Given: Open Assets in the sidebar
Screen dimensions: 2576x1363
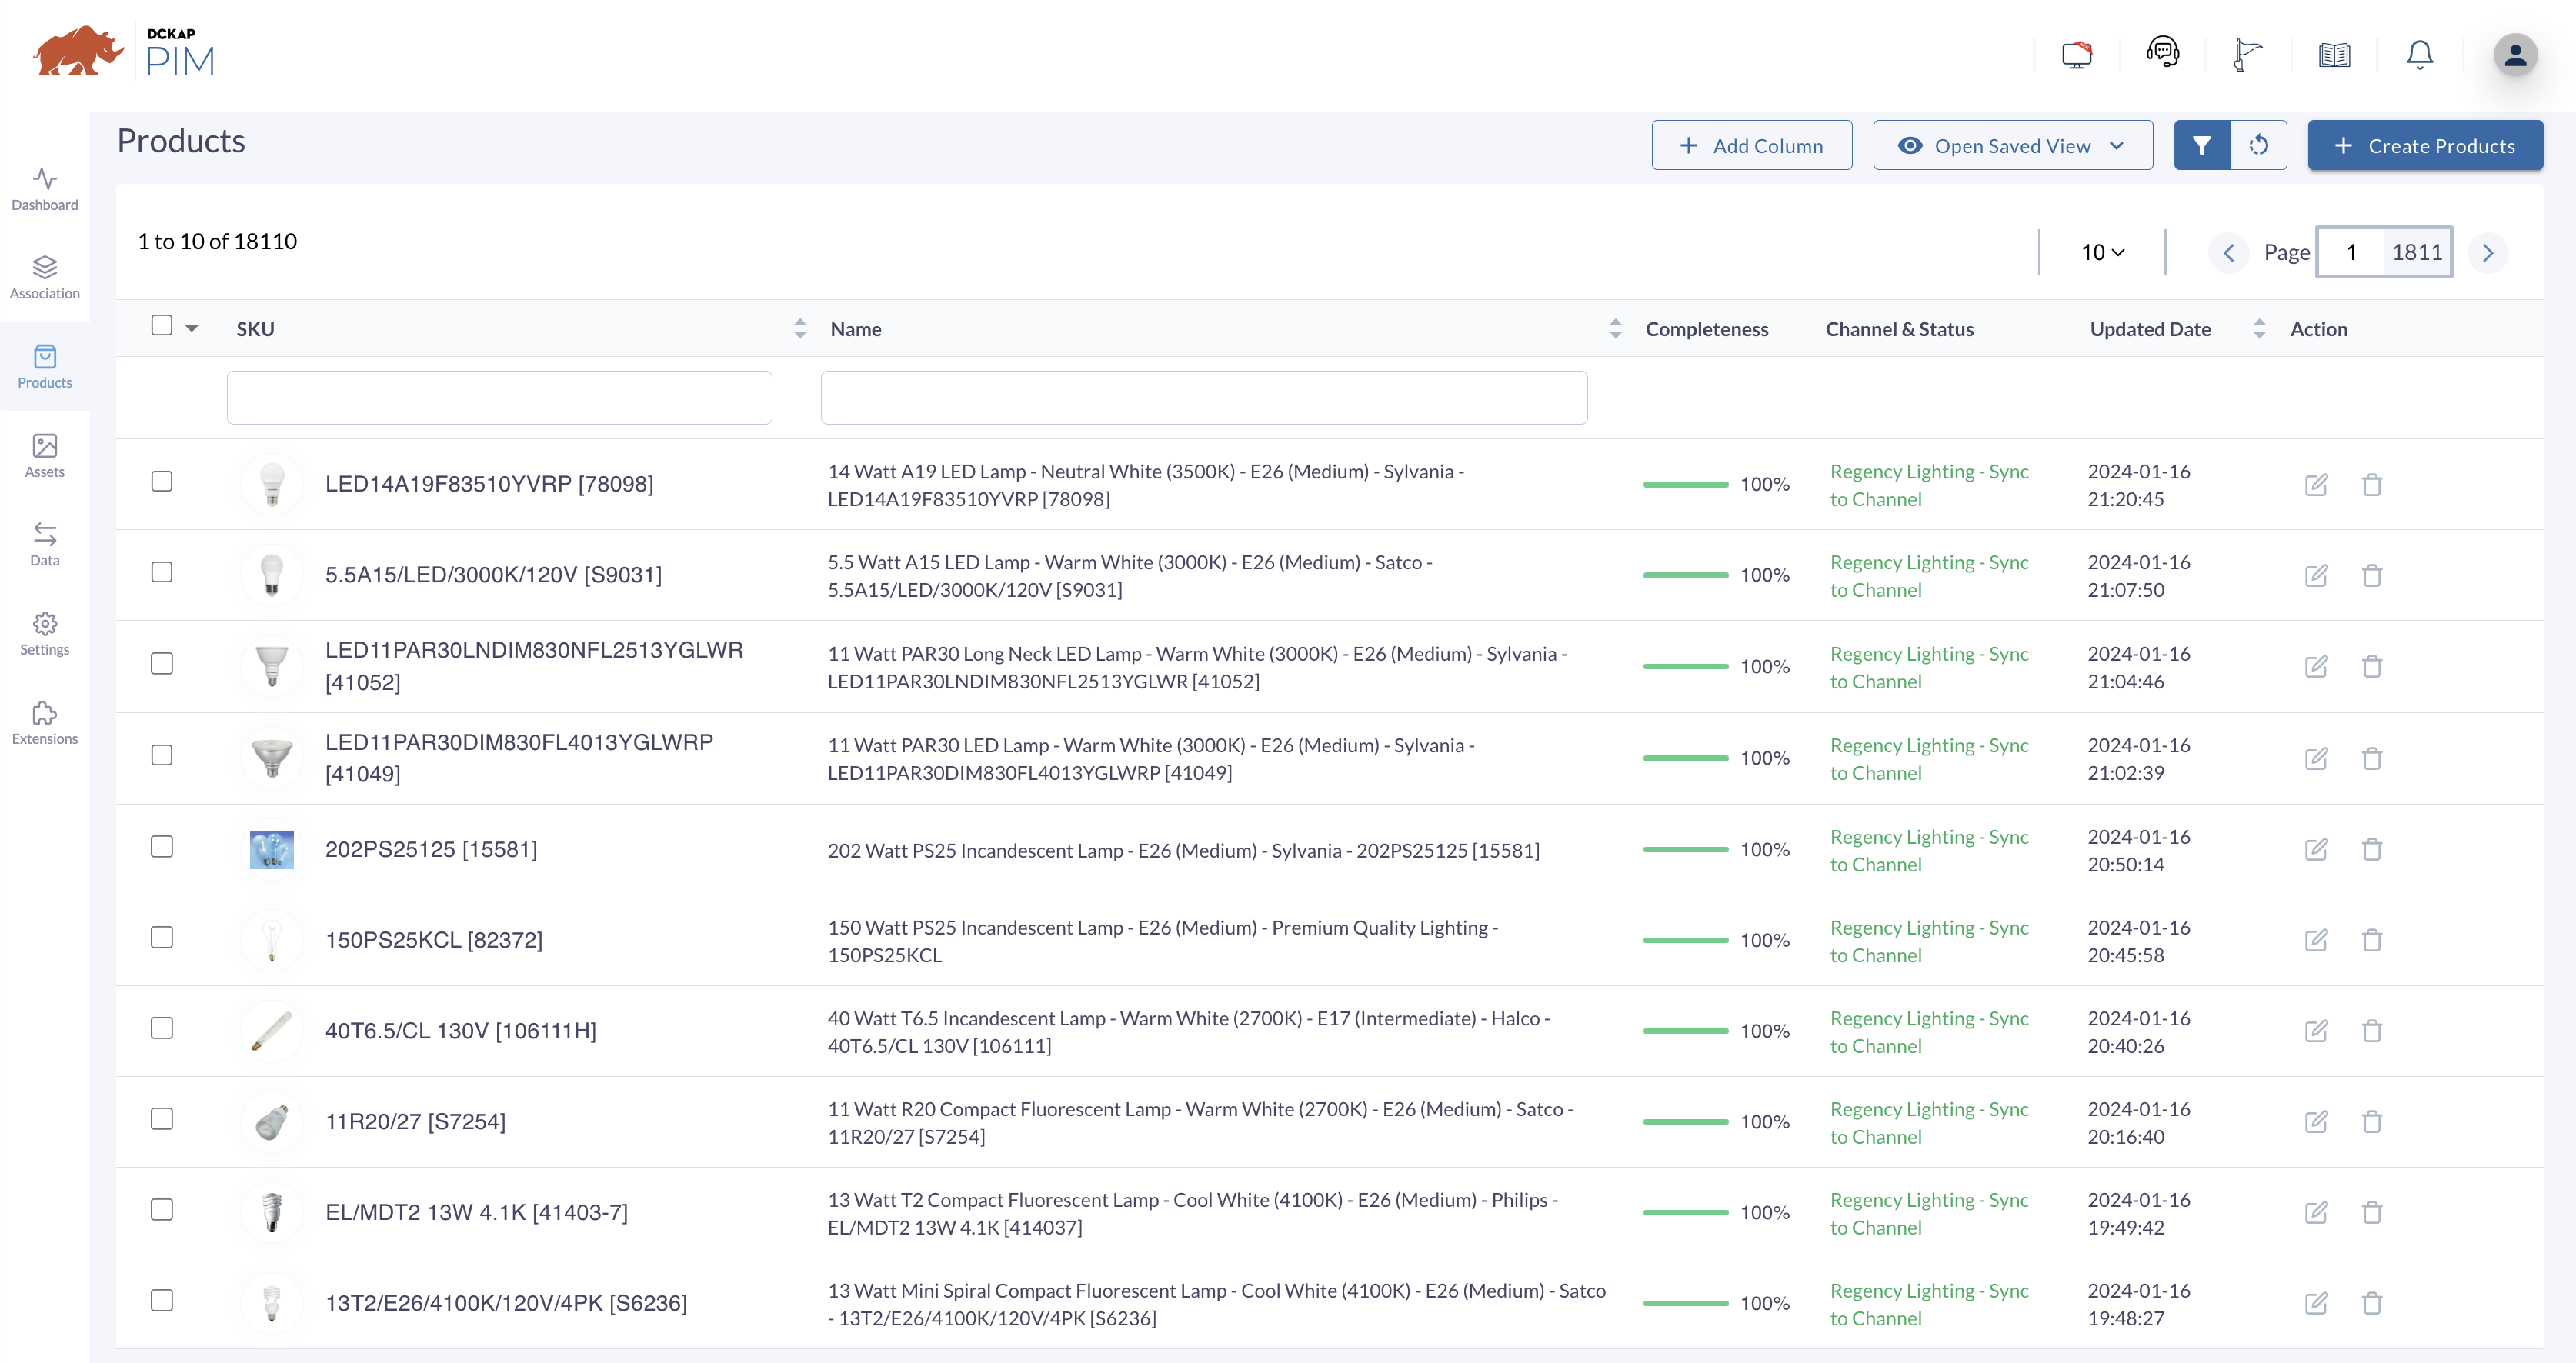Looking at the screenshot, I should [45, 456].
